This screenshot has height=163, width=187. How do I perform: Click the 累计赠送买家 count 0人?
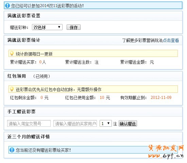click(42, 62)
